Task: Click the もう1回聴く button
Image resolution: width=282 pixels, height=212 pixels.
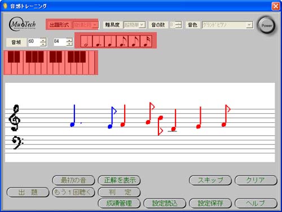Action: (73, 192)
